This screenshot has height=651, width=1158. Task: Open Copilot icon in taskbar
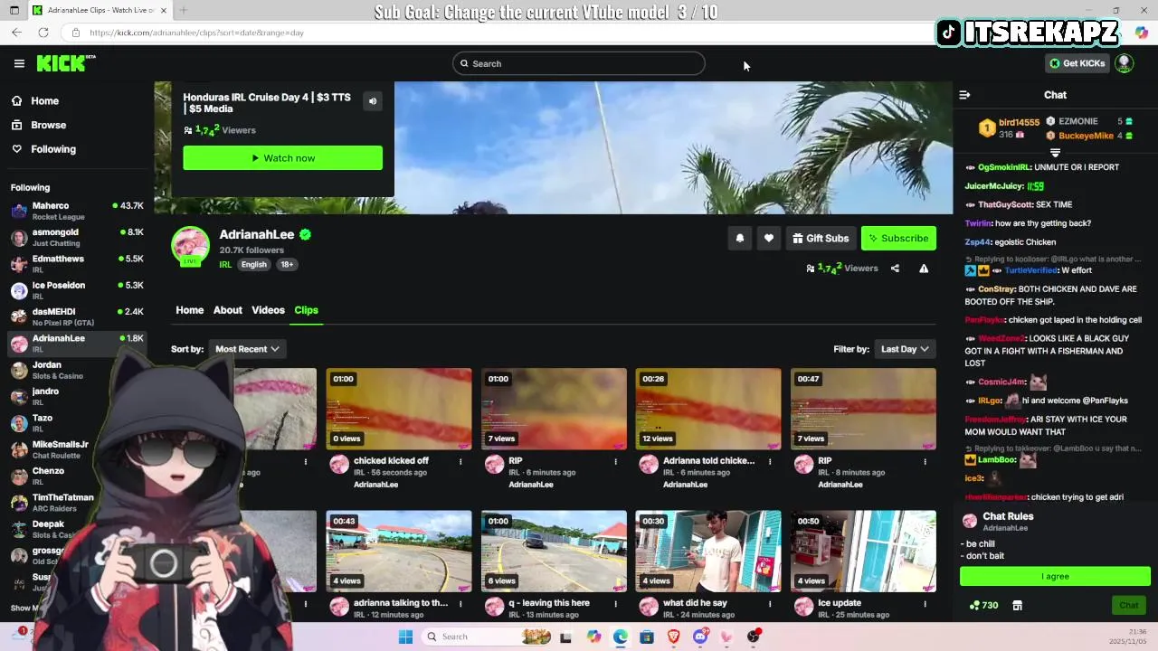593,637
